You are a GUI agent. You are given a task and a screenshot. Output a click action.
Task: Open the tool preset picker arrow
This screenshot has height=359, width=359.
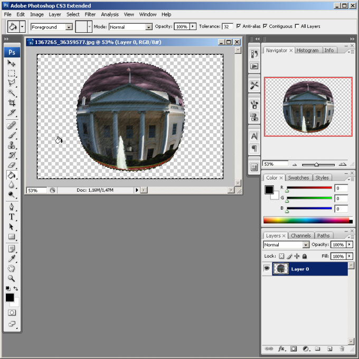point(22,27)
